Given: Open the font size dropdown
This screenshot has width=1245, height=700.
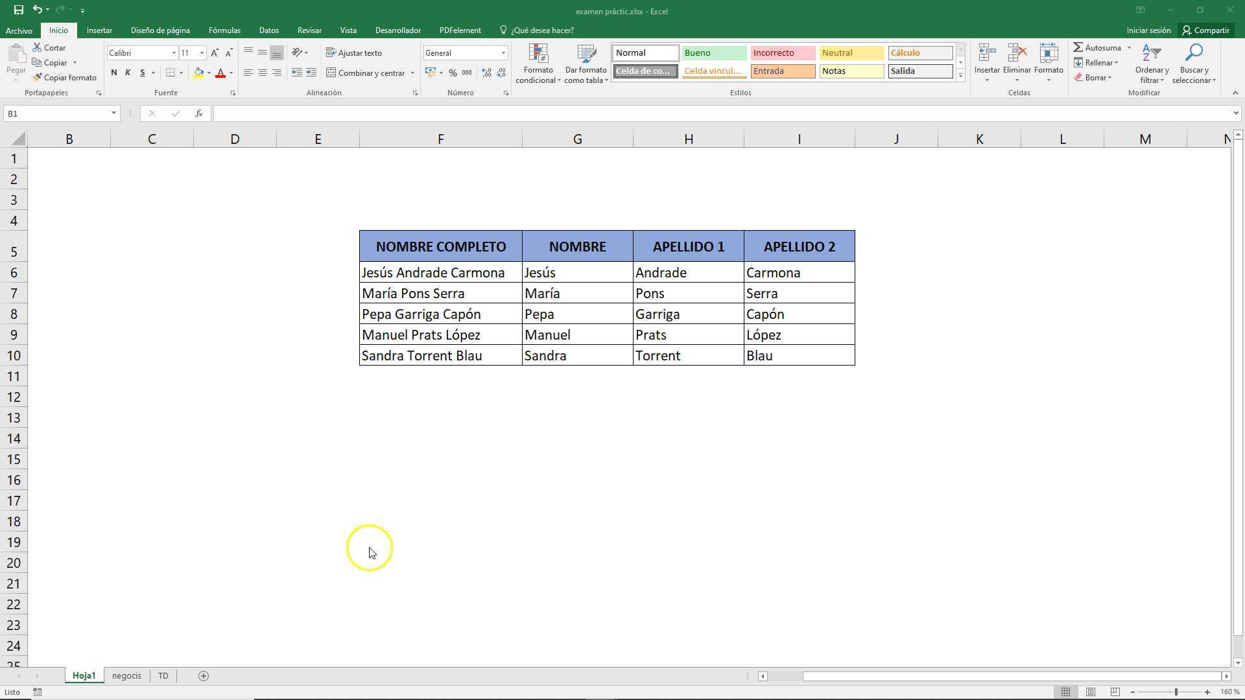Looking at the screenshot, I should tap(201, 52).
